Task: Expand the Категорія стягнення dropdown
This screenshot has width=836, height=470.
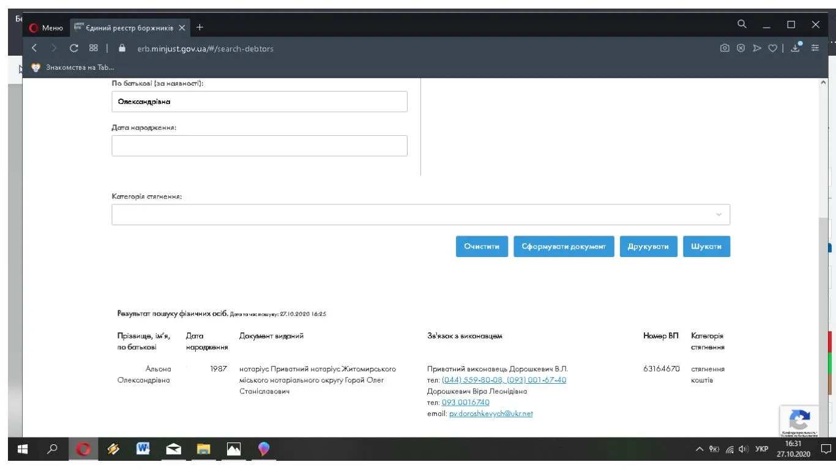Action: pyautogui.click(x=420, y=215)
